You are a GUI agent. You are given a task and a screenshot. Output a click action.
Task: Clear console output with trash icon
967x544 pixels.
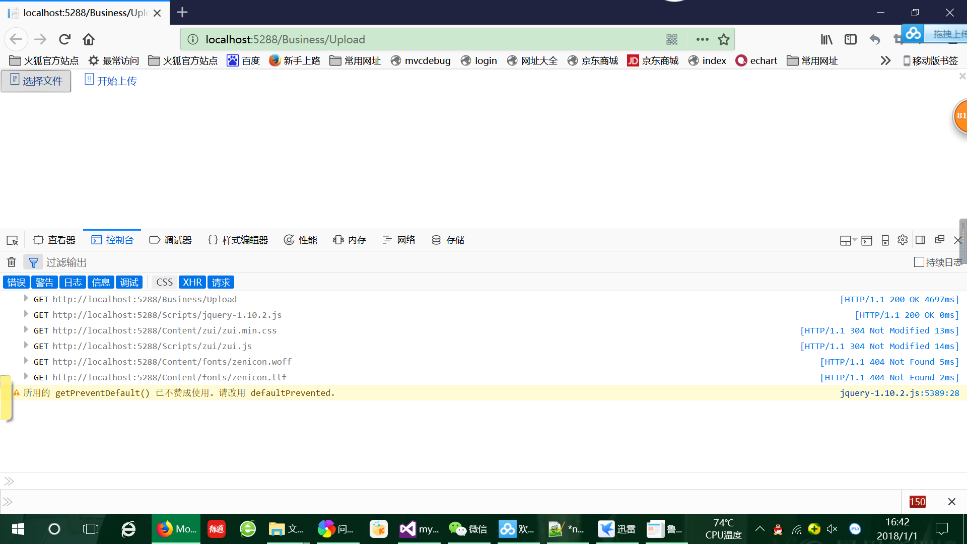point(12,262)
